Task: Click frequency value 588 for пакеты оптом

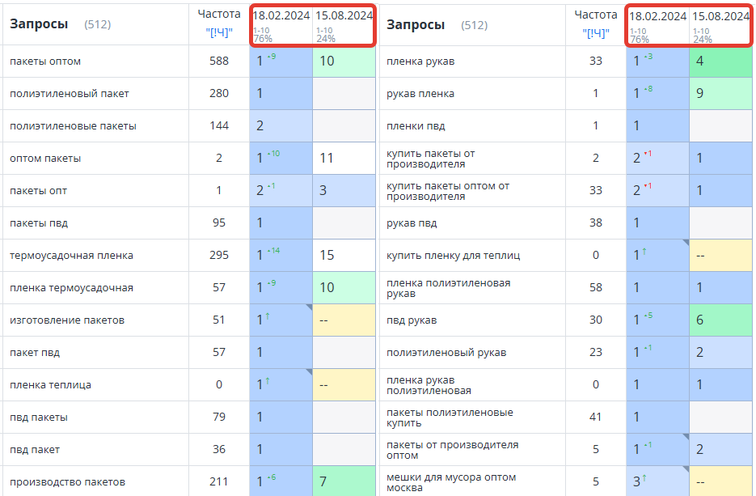Action: coord(218,61)
